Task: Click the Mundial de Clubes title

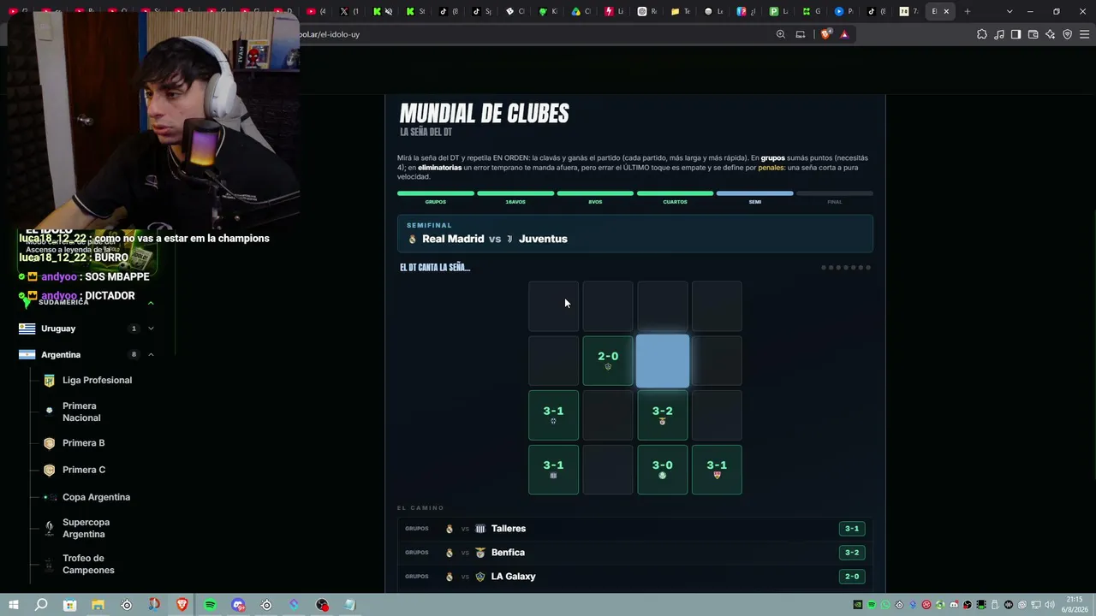Action: pos(485,114)
